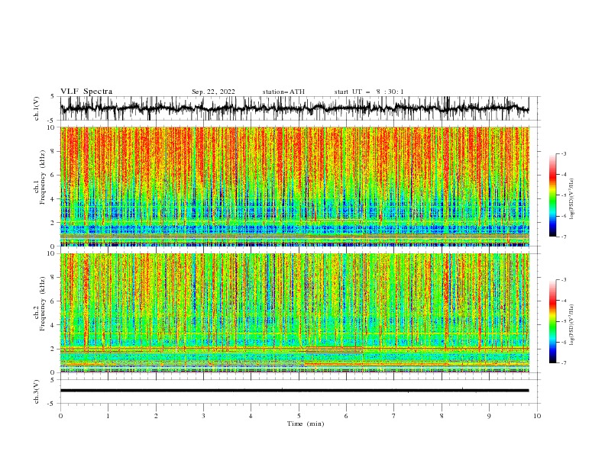Viewport: 605px width, 467px height.
Task: Click the "-3" label on the ch.2 colorbar
Action: [564, 280]
